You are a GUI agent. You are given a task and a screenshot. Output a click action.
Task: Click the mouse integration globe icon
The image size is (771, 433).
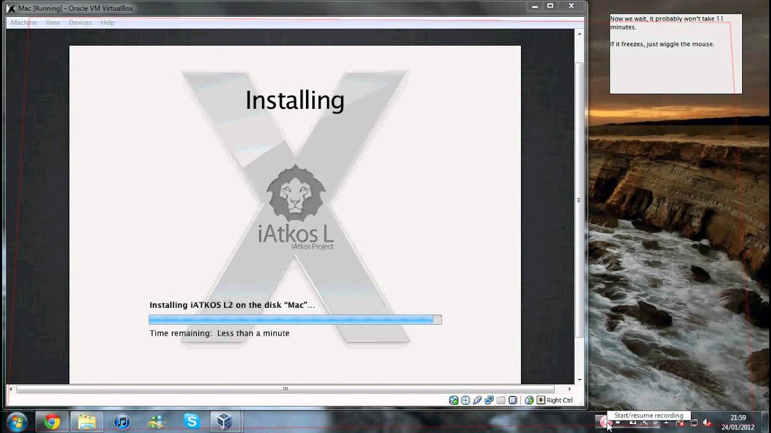coord(529,401)
